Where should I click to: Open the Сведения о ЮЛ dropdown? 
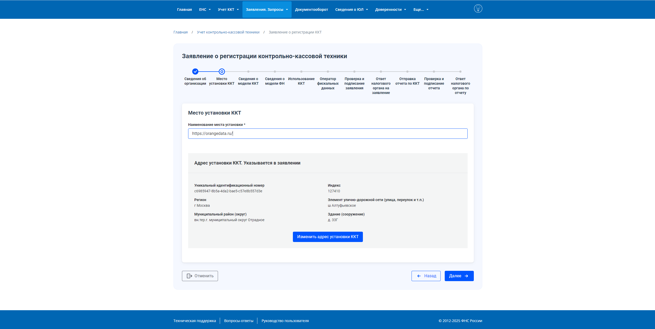tap(352, 10)
